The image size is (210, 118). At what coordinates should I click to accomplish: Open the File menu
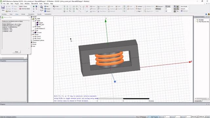pyautogui.click(x=4, y=4)
